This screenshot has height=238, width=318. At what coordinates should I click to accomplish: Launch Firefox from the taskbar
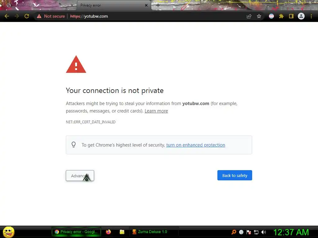[x=108, y=232]
